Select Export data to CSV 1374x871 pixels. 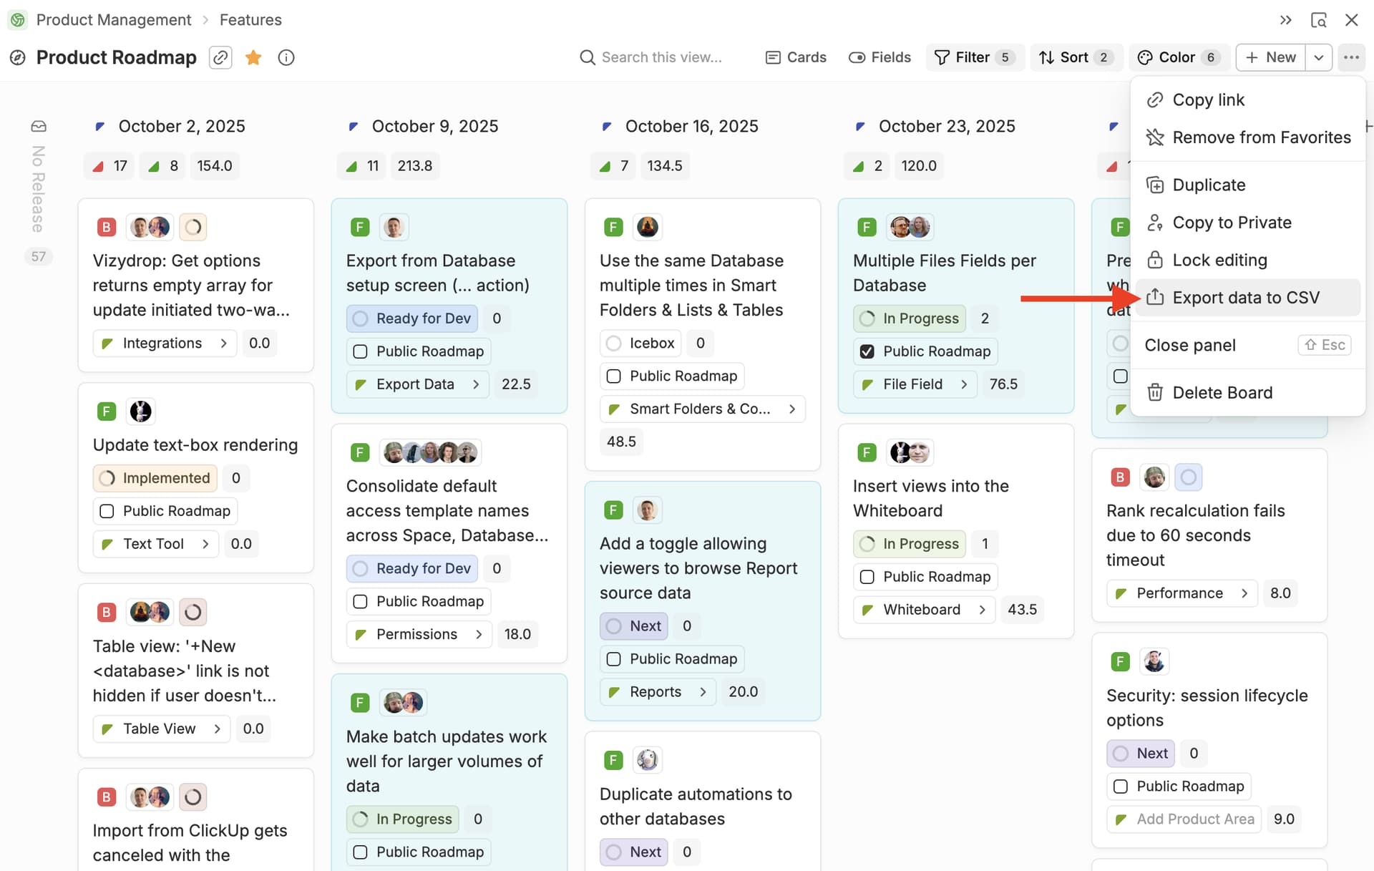pyautogui.click(x=1245, y=298)
